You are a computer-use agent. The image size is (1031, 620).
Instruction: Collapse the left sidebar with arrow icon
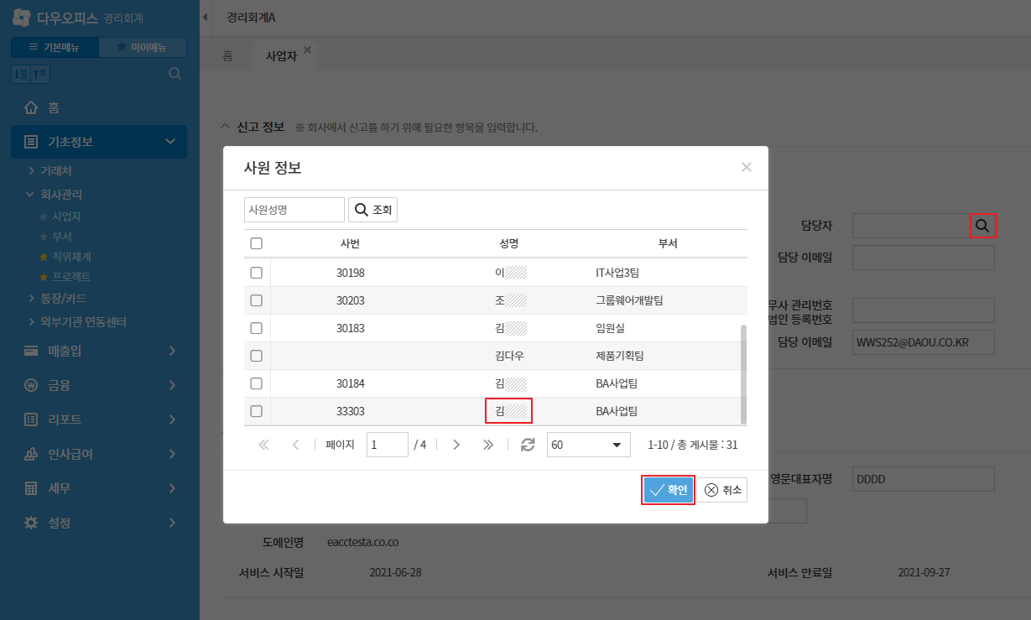tap(206, 18)
